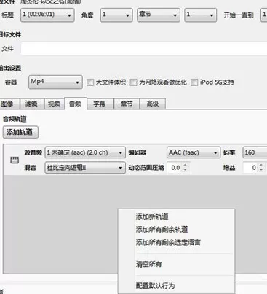This screenshot has height=294, width=267.
Task: Click the 文件 destination path field
Action: 144,49
